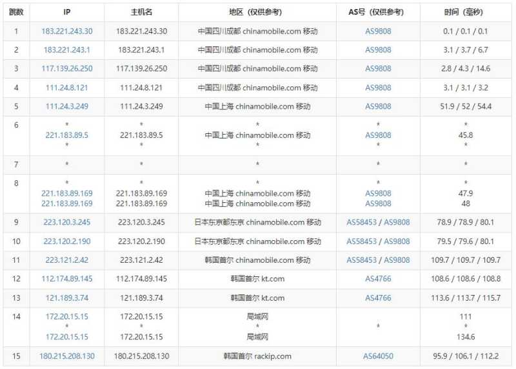
Task: Open the AS58453 link in hop 10 row
Action: tap(361, 241)
